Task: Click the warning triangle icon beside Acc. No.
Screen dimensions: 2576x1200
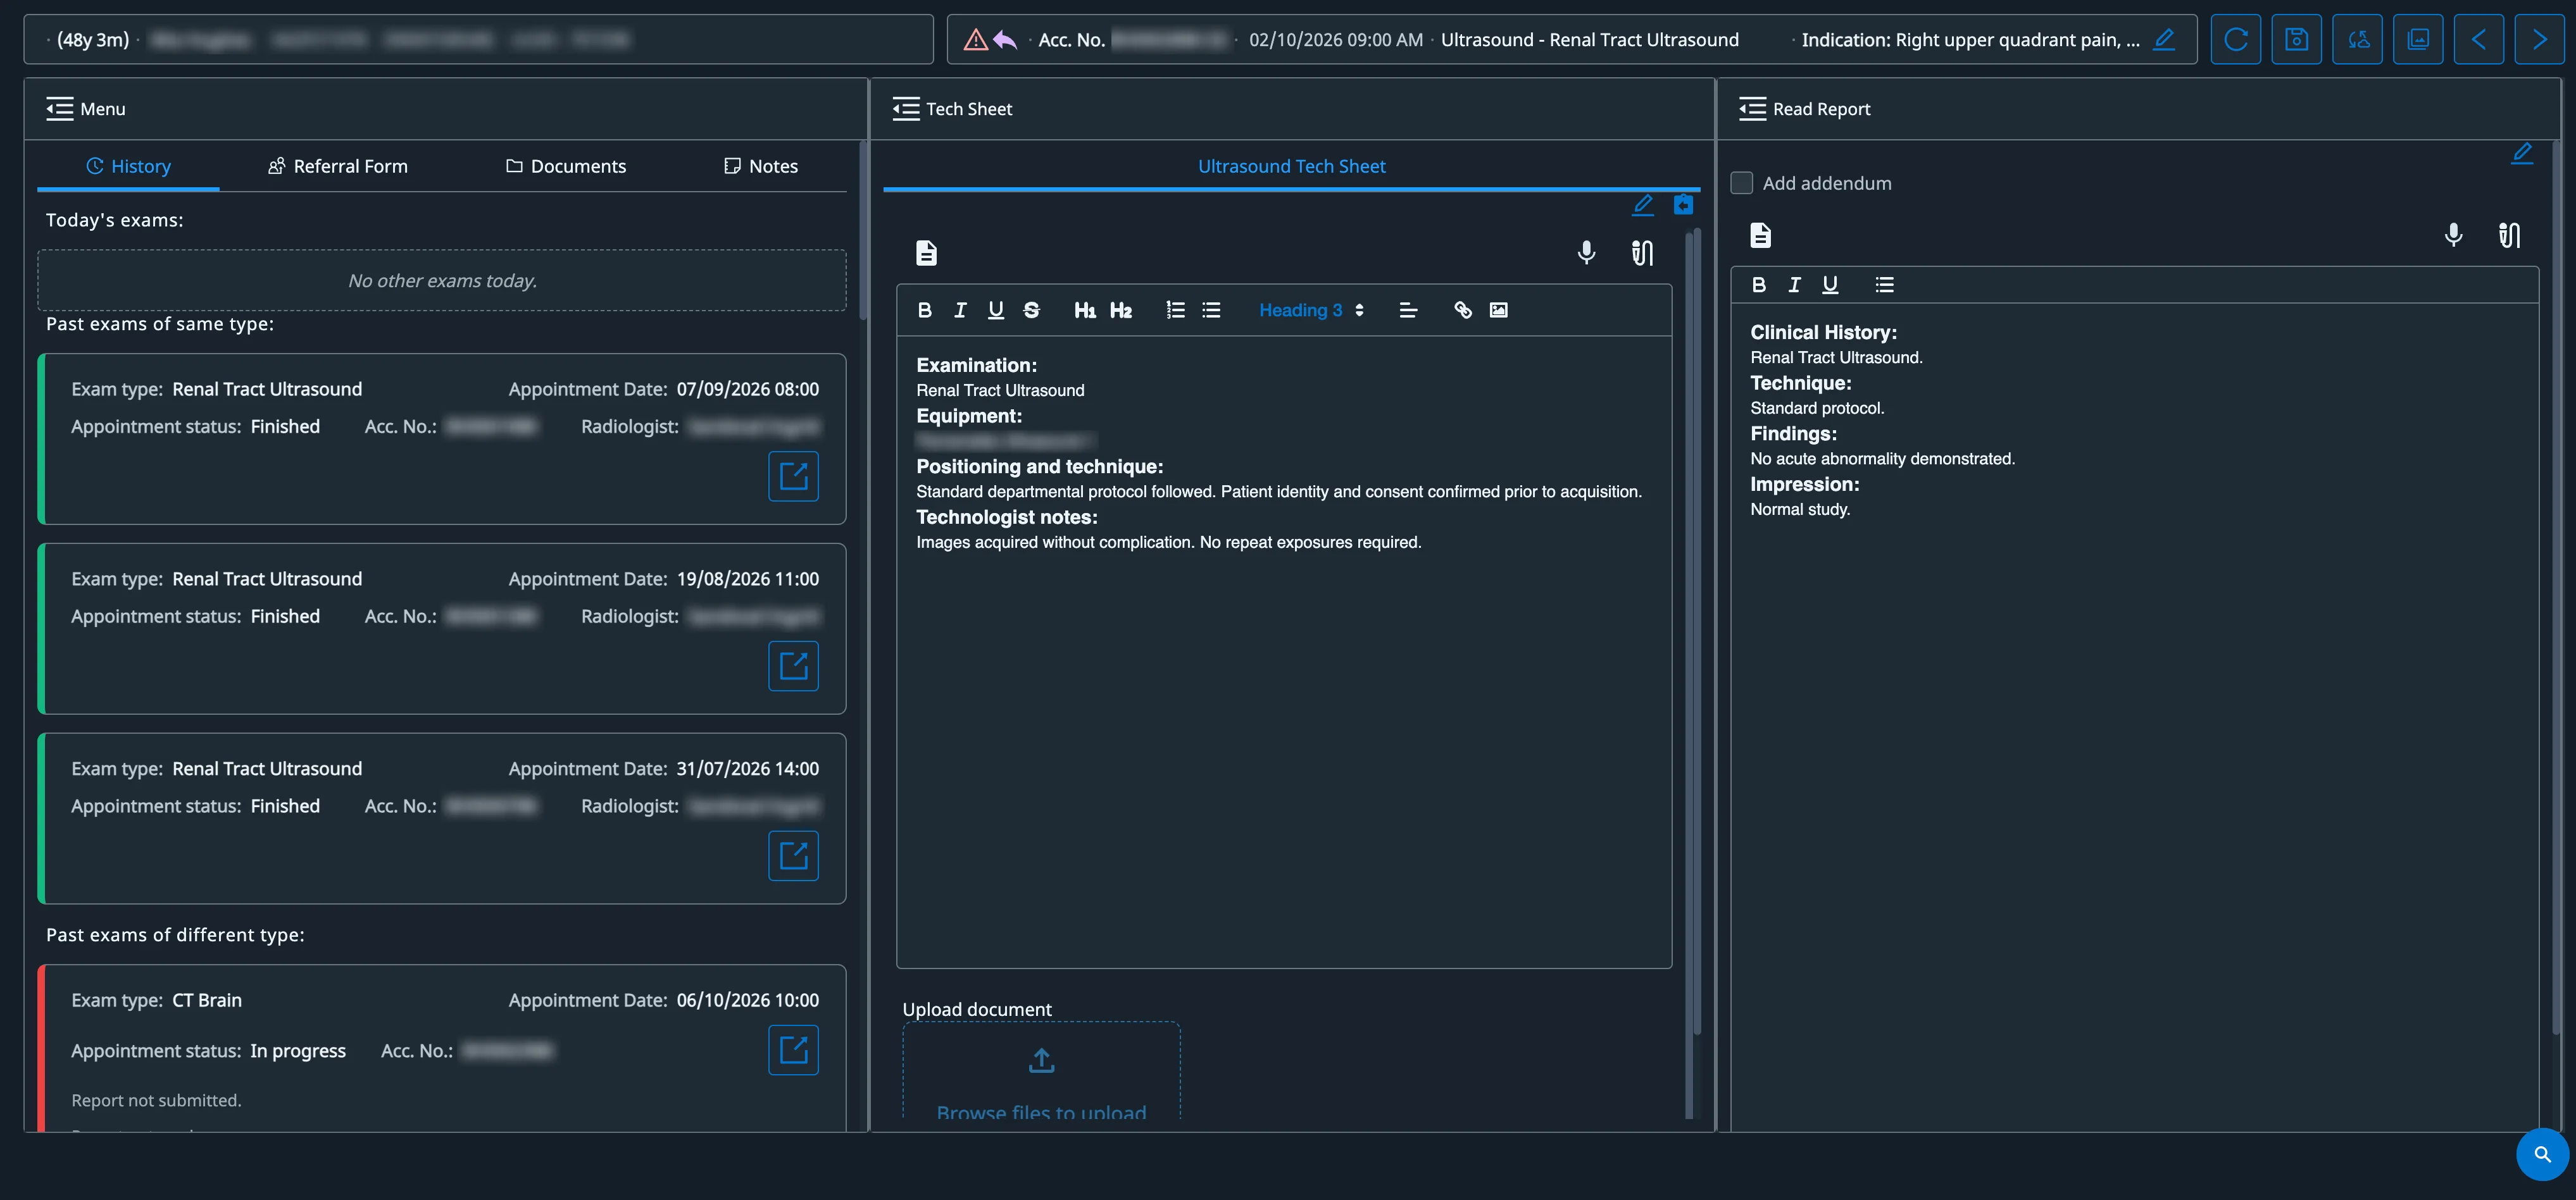Action: pos(975,40)
